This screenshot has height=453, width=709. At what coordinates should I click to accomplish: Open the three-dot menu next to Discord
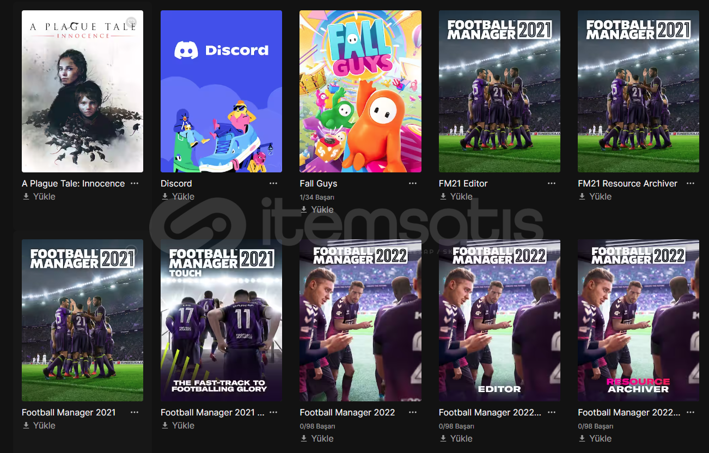[x=273, y=184]
